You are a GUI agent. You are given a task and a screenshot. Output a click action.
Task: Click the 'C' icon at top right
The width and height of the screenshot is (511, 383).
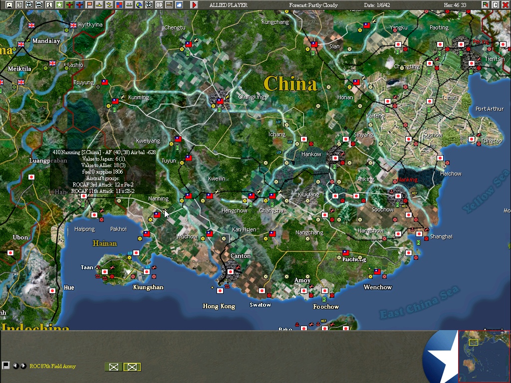tap(495, 4)
